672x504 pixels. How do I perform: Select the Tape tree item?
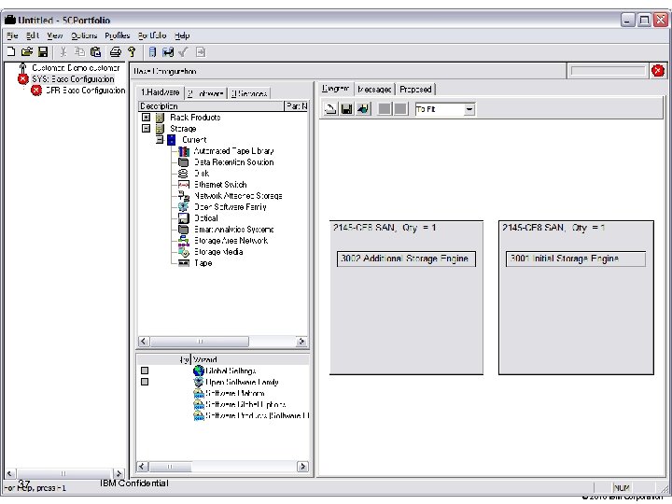point(203,262)
